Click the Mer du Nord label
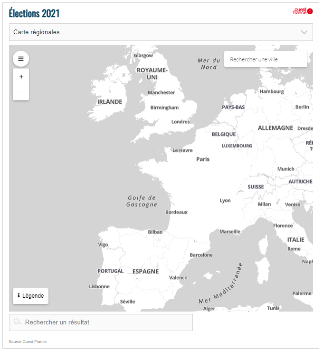Screen dimensions: 323x352 click(x=209, y=64)
